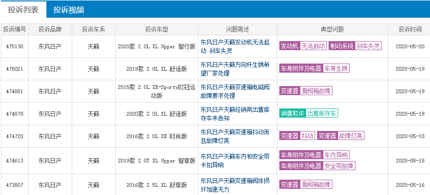Click 滑阀箱故障 tag in row 474881
Viewport: 430px width, 195px height.
306,91
